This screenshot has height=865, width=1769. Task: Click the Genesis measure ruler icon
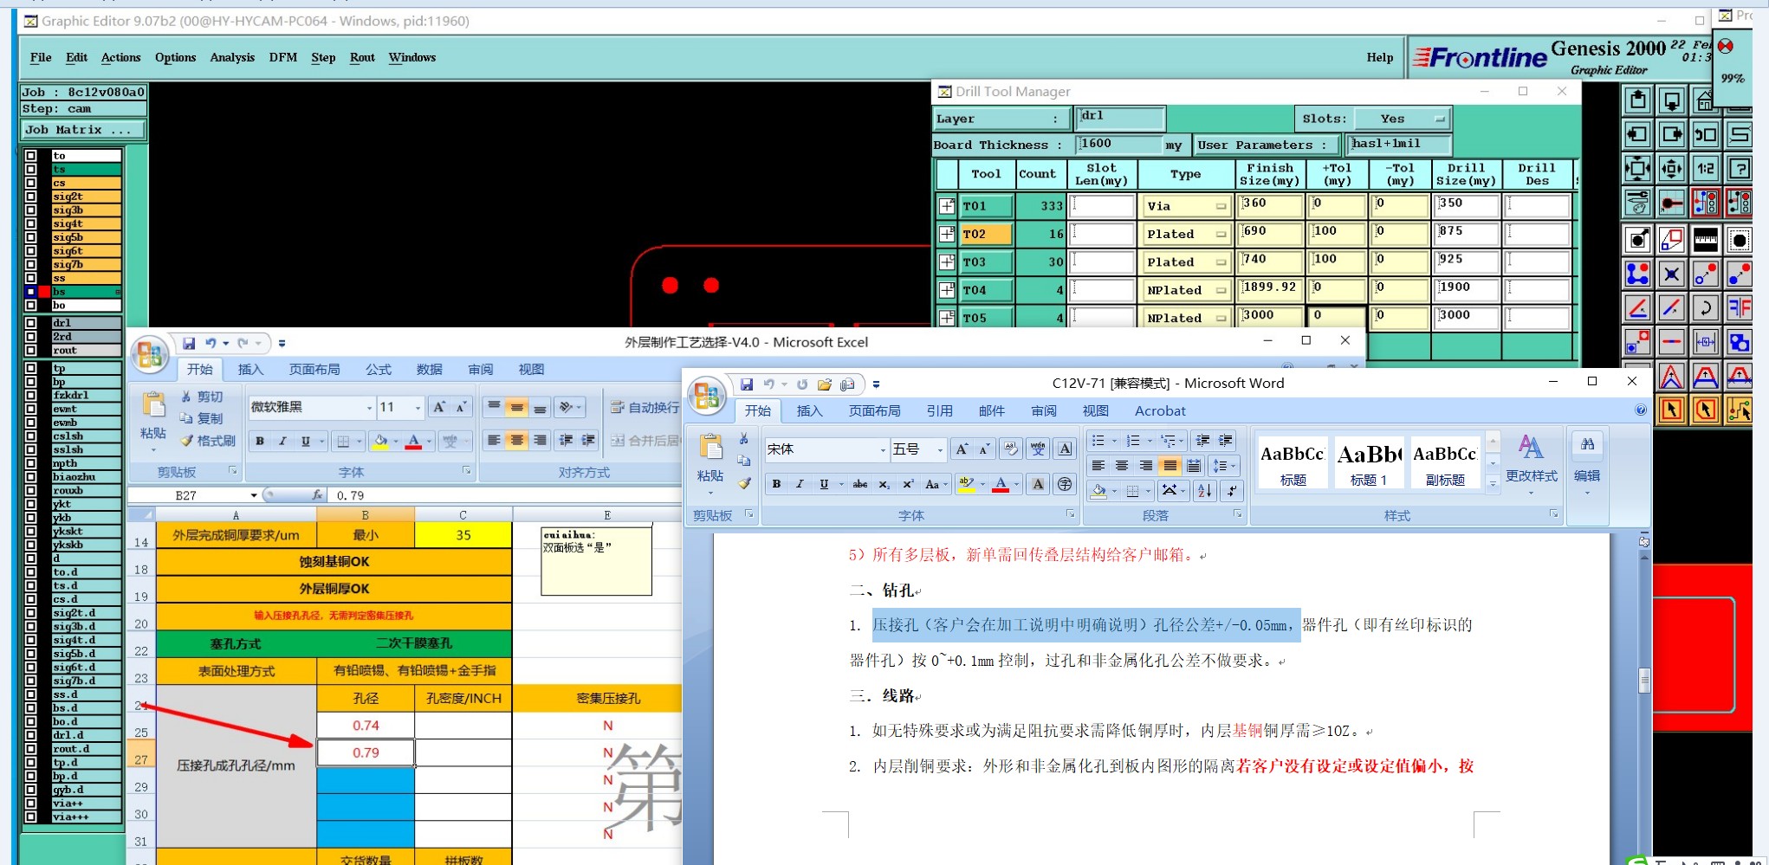pyautogui.click(x=1705, y=239)
